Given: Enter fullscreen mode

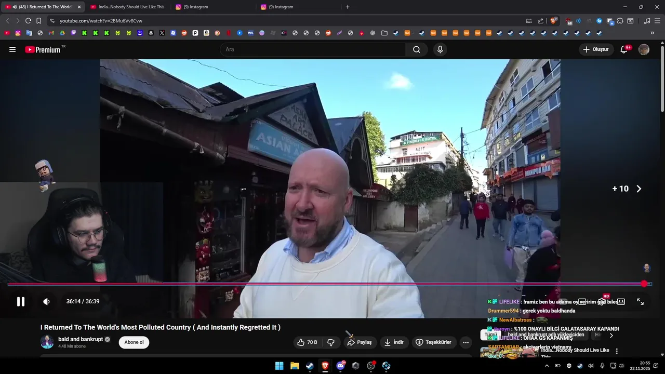Looking at the screenshot, I should (640, 301).
